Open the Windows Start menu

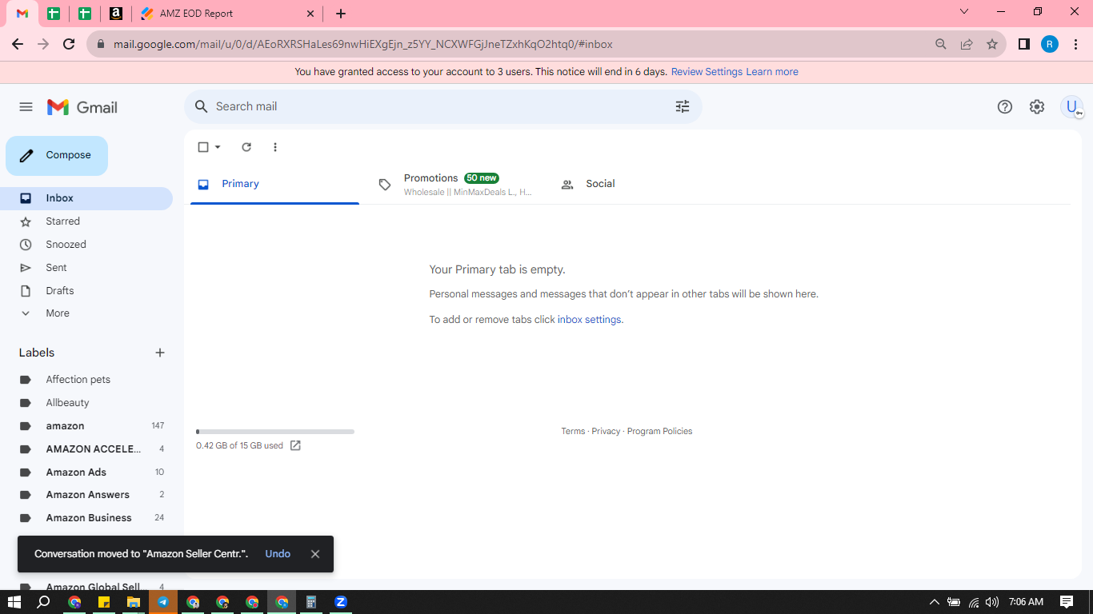pyautogui.click(x=14, y=602)
